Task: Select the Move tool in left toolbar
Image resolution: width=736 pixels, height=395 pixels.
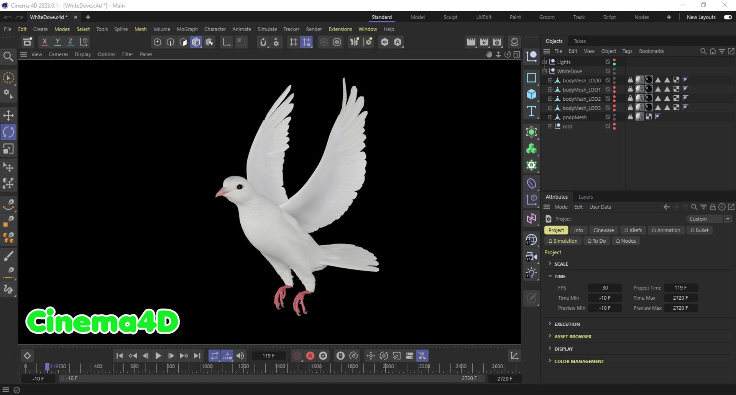Action: click(x=8, y=116)
